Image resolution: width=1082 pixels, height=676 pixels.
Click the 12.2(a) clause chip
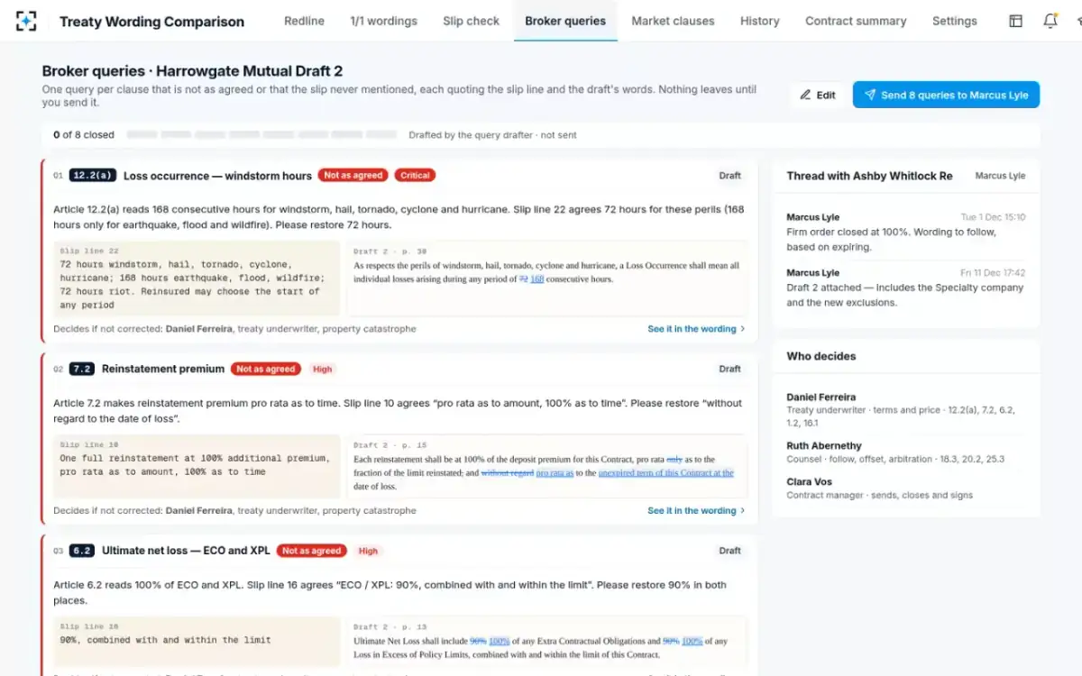pos(92,176)
